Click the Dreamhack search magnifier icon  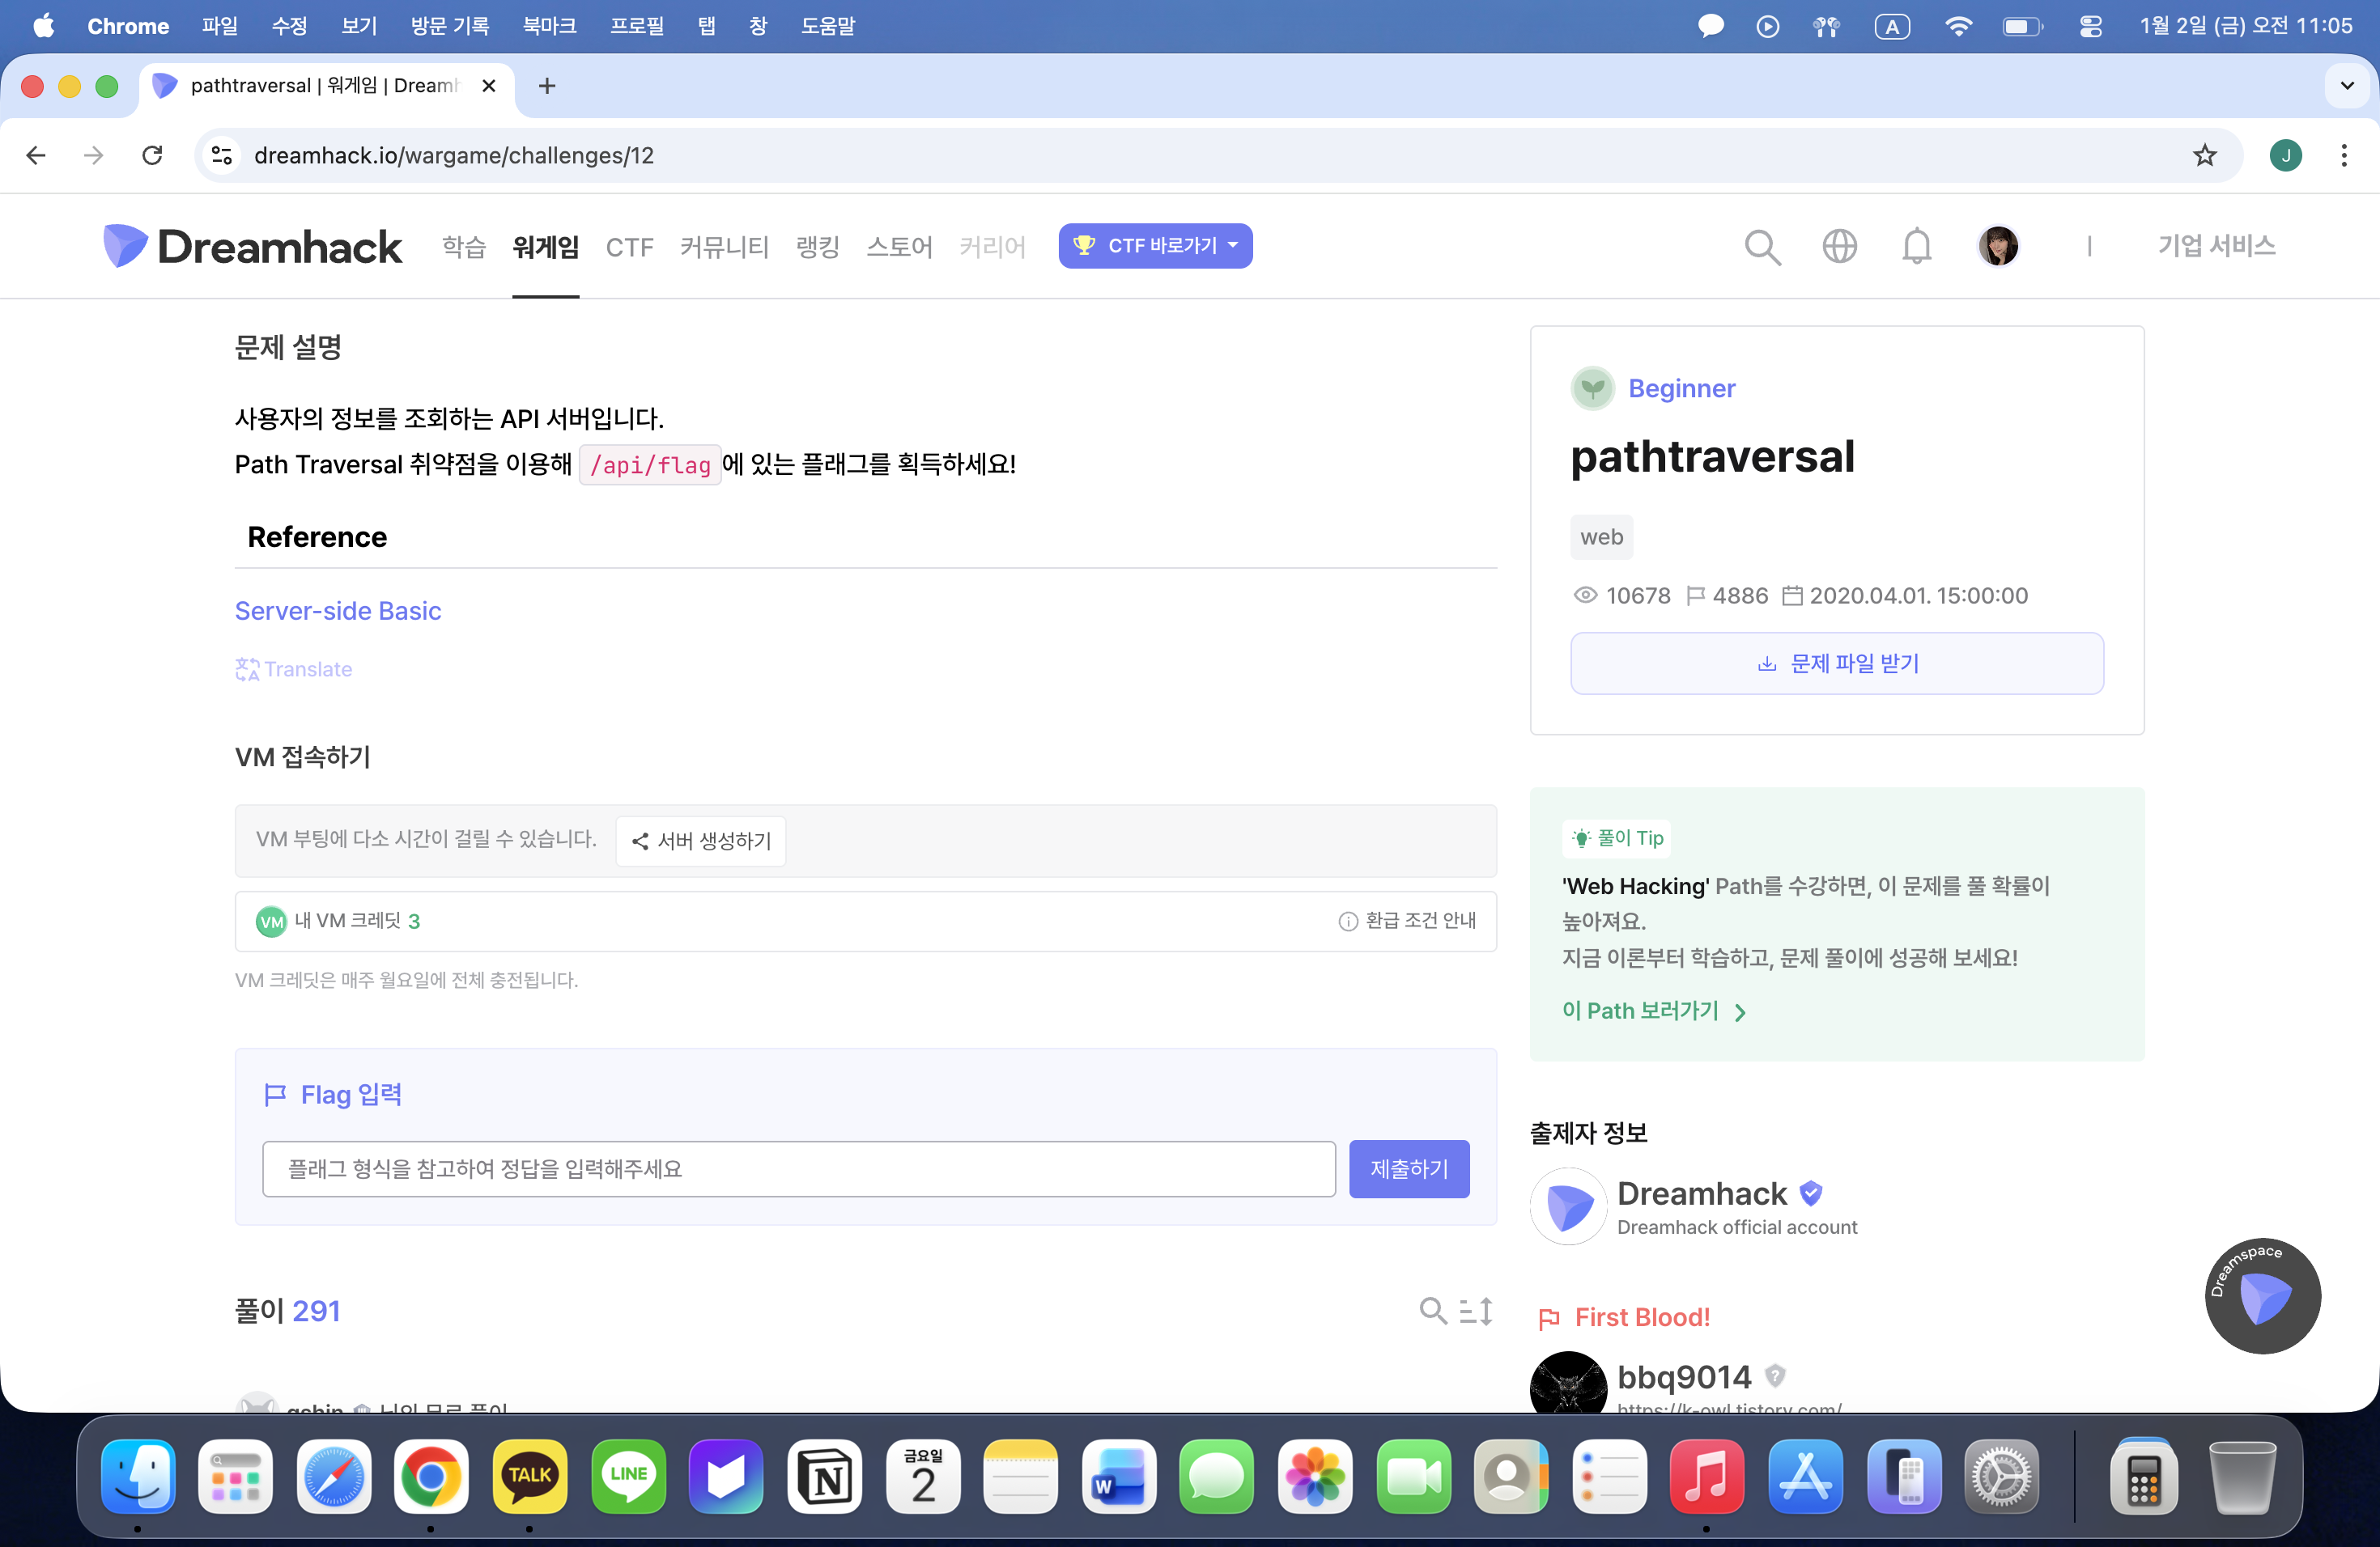pyautogui.click(x=1762, y=247)
